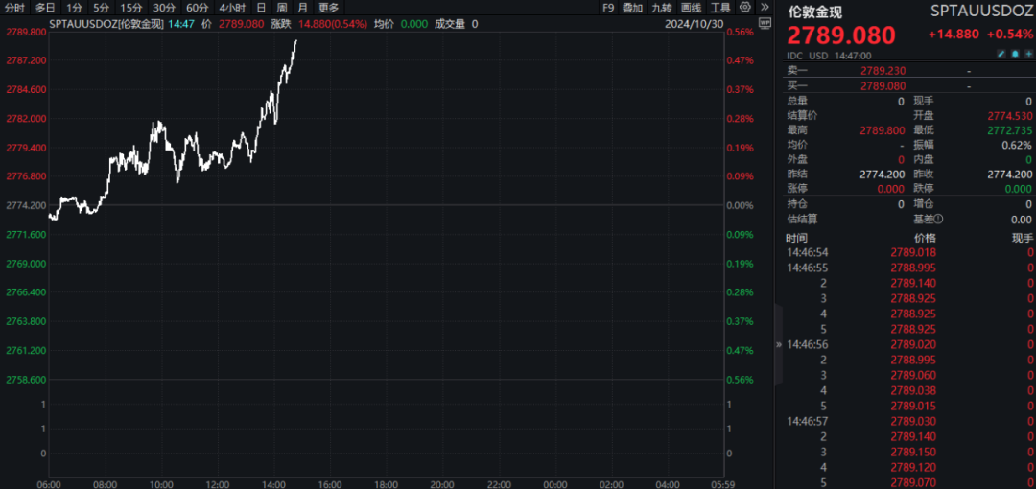The height and width of the screenshot is (489, 1036).
Task: Open chart settings gear icon
Action: (745, 7)
